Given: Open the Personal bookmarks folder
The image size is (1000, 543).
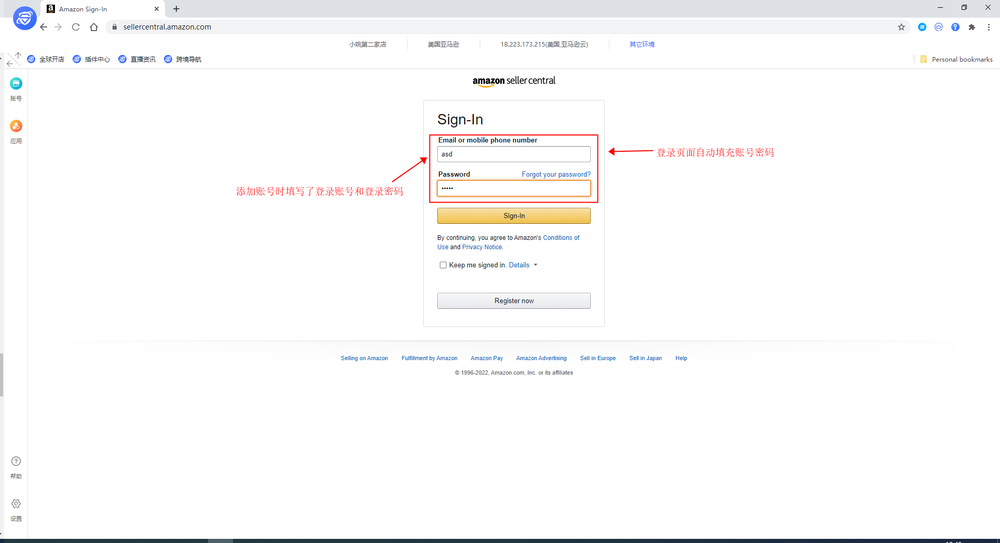Looking at the screenshot, I should [956, 60].
